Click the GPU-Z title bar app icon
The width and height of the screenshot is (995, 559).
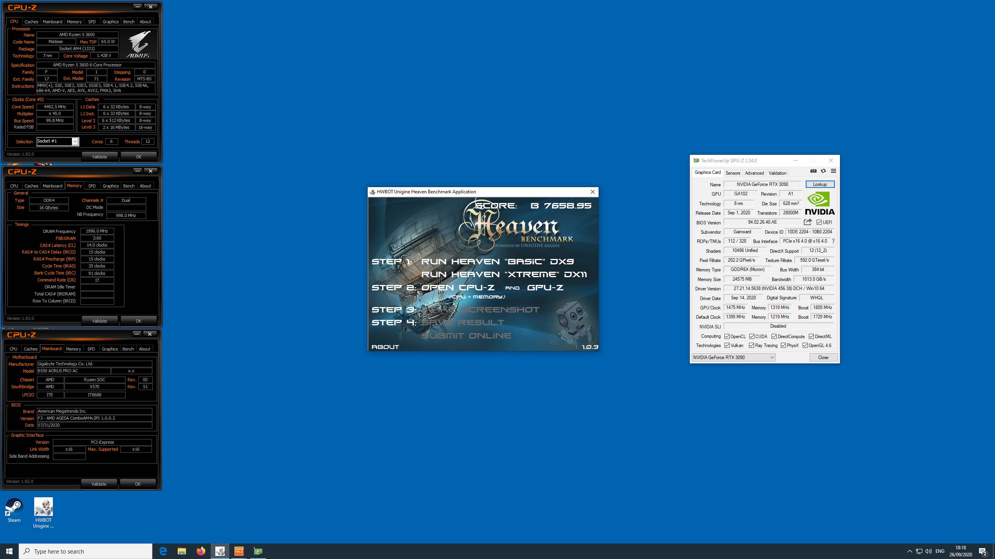[x=696, y=160]
